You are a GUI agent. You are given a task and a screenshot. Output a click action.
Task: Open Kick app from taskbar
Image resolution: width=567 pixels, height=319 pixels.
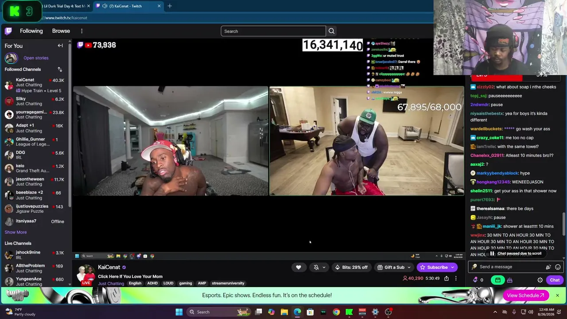349,312
